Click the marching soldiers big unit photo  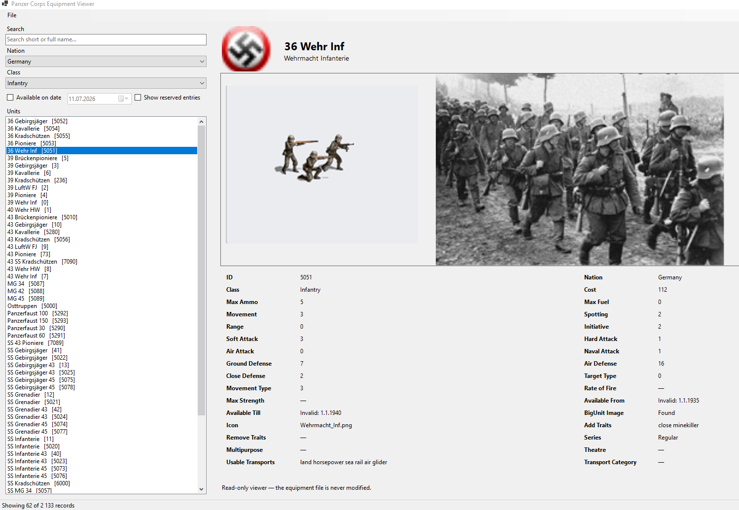pos(580,170)
